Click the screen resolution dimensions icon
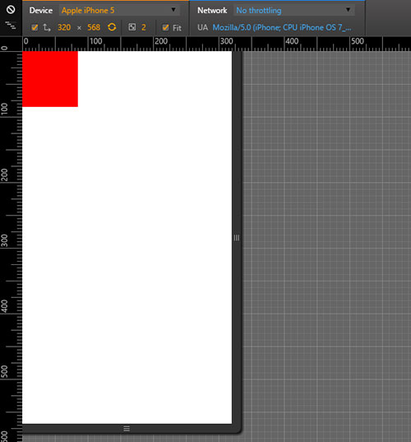Image resolution: width=411 pixels, height=442 pixels. click(x=47, y=27)
